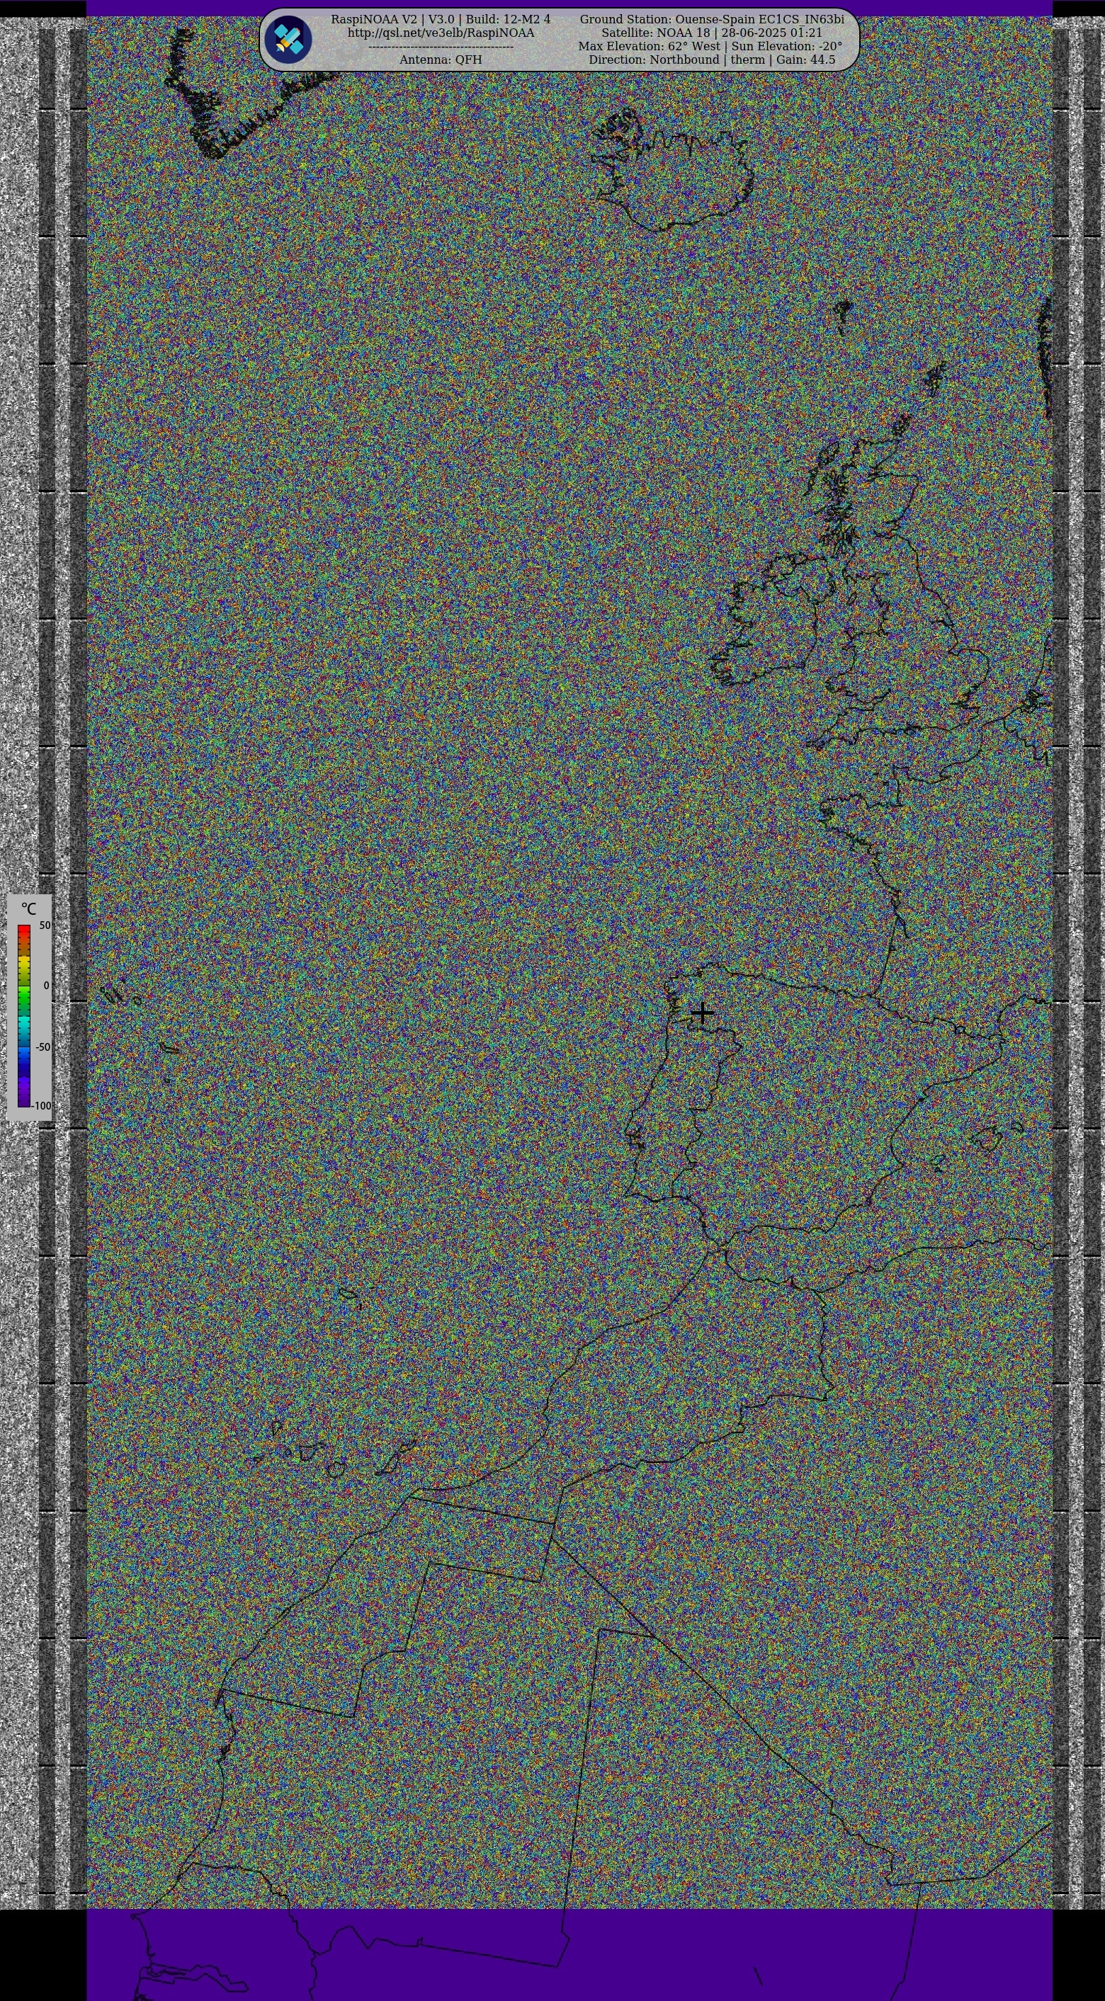Image resolution: width=1105 pixels, height=2001 pixels.
Task: Select the 'Antenna: QFH' text
Action: [441, 59]
